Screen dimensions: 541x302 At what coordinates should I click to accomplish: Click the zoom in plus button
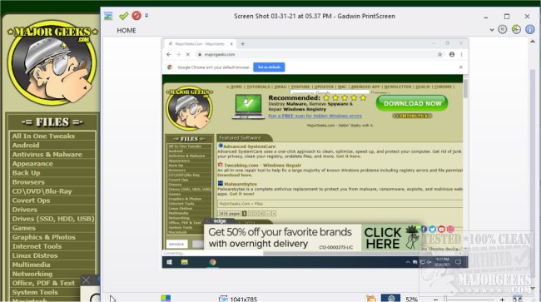502,300
